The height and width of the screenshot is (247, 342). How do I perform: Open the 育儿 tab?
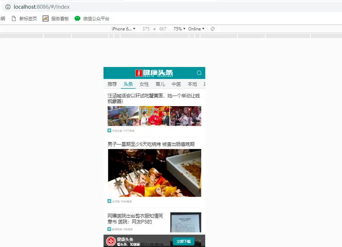pos(160,84)
